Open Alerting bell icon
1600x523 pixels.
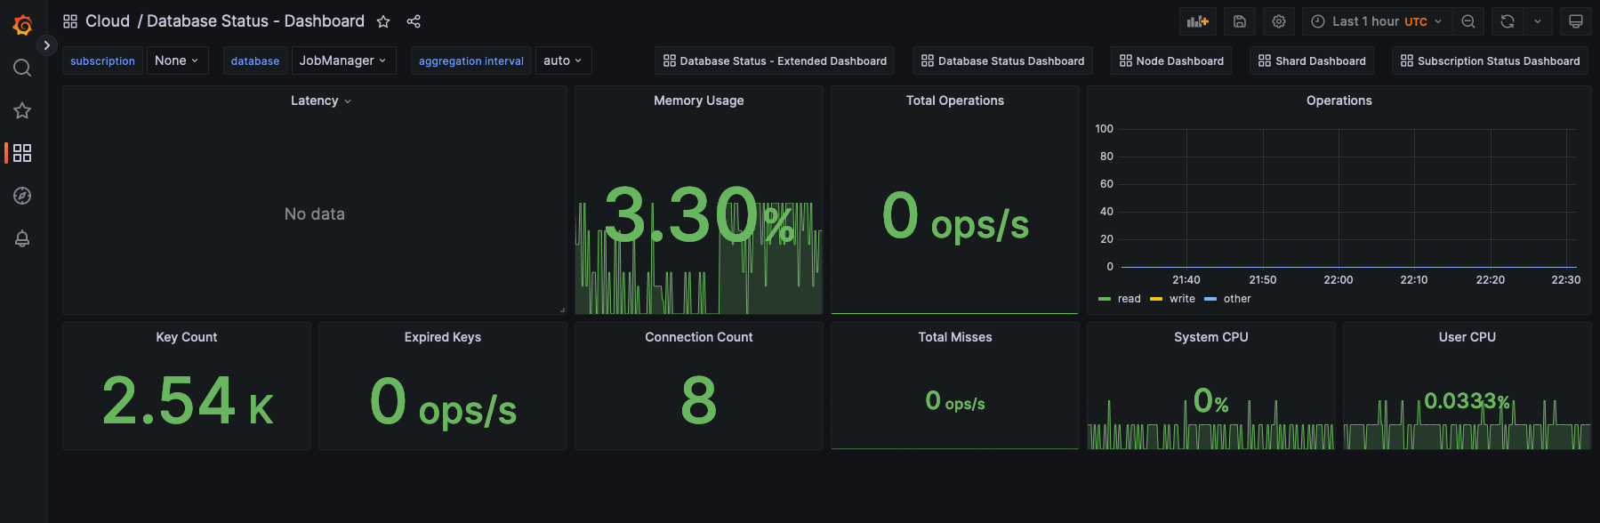coord(22,238)
